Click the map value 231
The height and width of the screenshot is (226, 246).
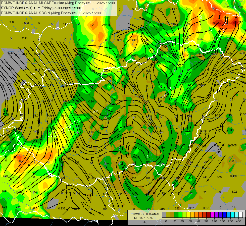tap(206, 192)
